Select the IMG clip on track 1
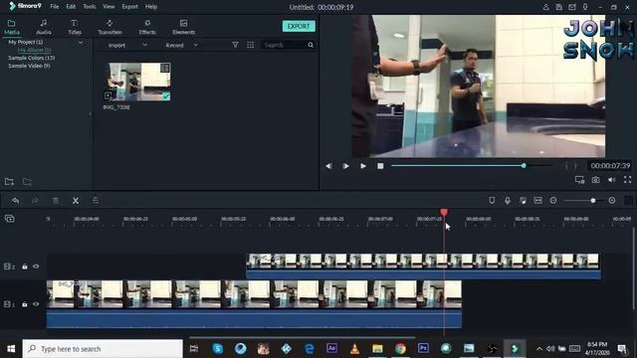The width and height of the screenshot is (637, 358). pos(254,304)
